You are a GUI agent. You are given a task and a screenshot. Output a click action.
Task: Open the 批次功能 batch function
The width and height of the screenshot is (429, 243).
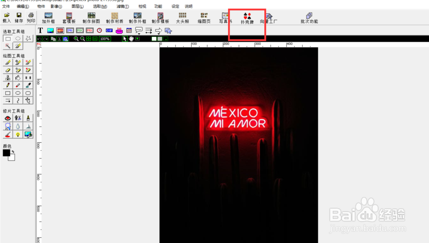pyautogui.click(x=309, y=18)
